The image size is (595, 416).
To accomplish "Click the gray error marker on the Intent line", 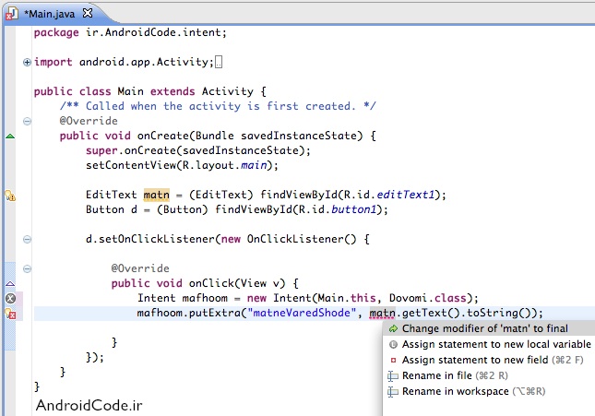I will [10, 298].
